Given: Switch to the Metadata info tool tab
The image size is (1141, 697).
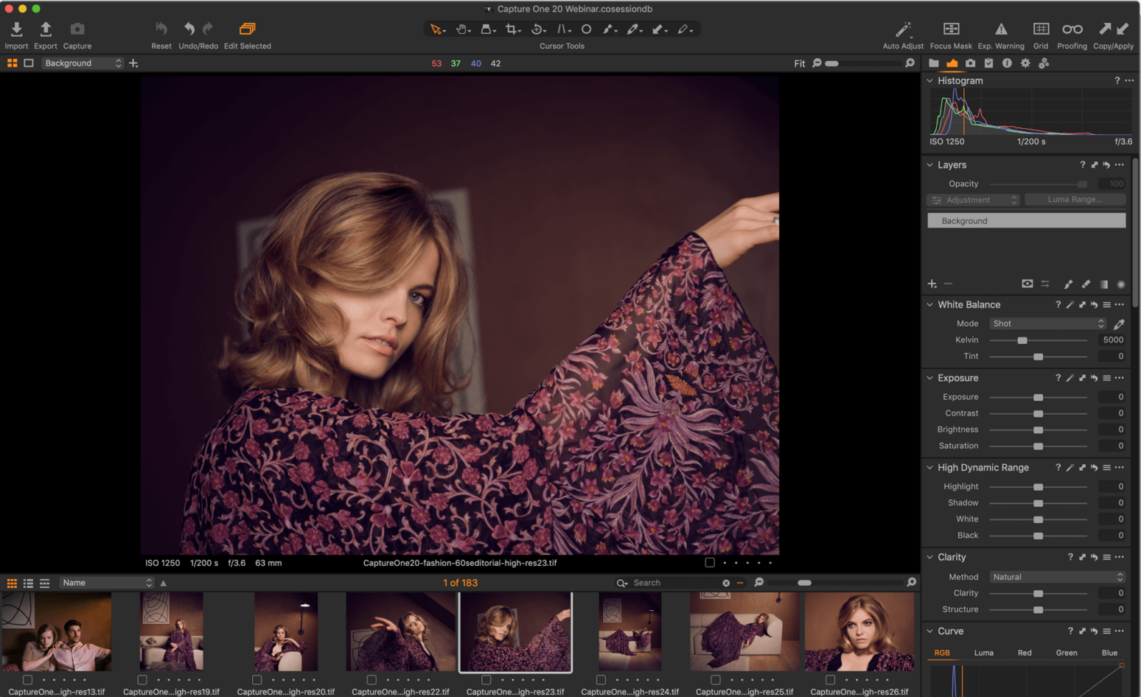Looking at the screenshot, I should tap(1008, 63).
